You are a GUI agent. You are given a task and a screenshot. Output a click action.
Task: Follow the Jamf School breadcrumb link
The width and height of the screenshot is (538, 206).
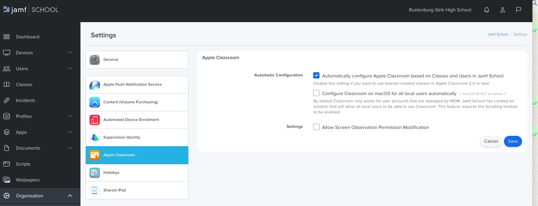pyautogui.click(x=498, y=34)
